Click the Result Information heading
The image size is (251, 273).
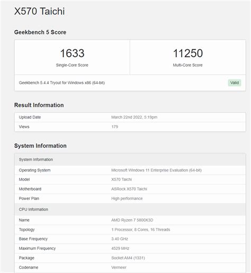pyautogui.click(x=39, y=105)
